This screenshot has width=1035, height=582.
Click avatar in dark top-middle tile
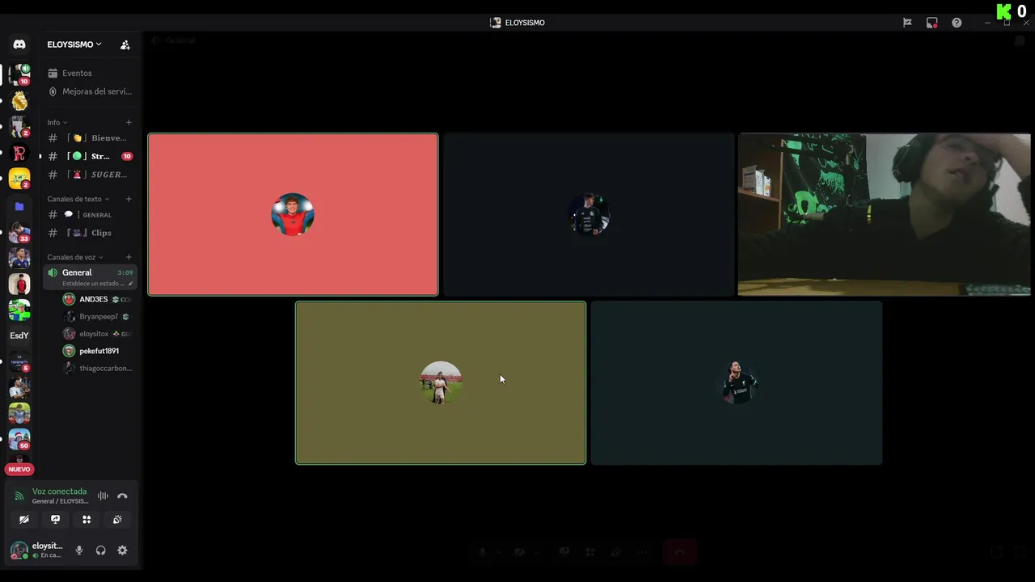[x=589, y=214]
